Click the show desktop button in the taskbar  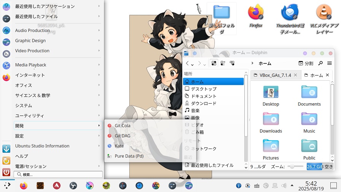[333, 186]
